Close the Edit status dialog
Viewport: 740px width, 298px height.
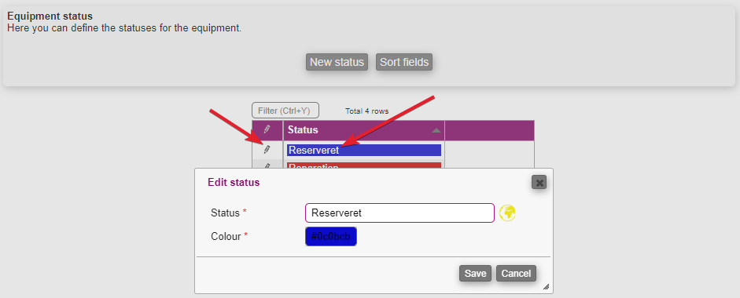point(539,182)
